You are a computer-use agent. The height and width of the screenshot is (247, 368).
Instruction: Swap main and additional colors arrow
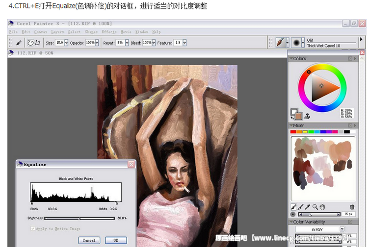coord(292,118)
